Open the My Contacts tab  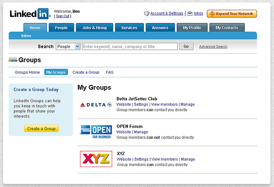tap(227, 28)
